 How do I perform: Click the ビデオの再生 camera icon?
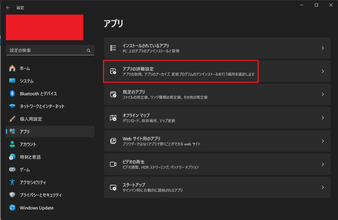113,164
